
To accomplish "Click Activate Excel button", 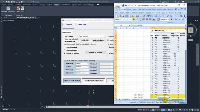I will pyautogui.click(x=99, y=40).
